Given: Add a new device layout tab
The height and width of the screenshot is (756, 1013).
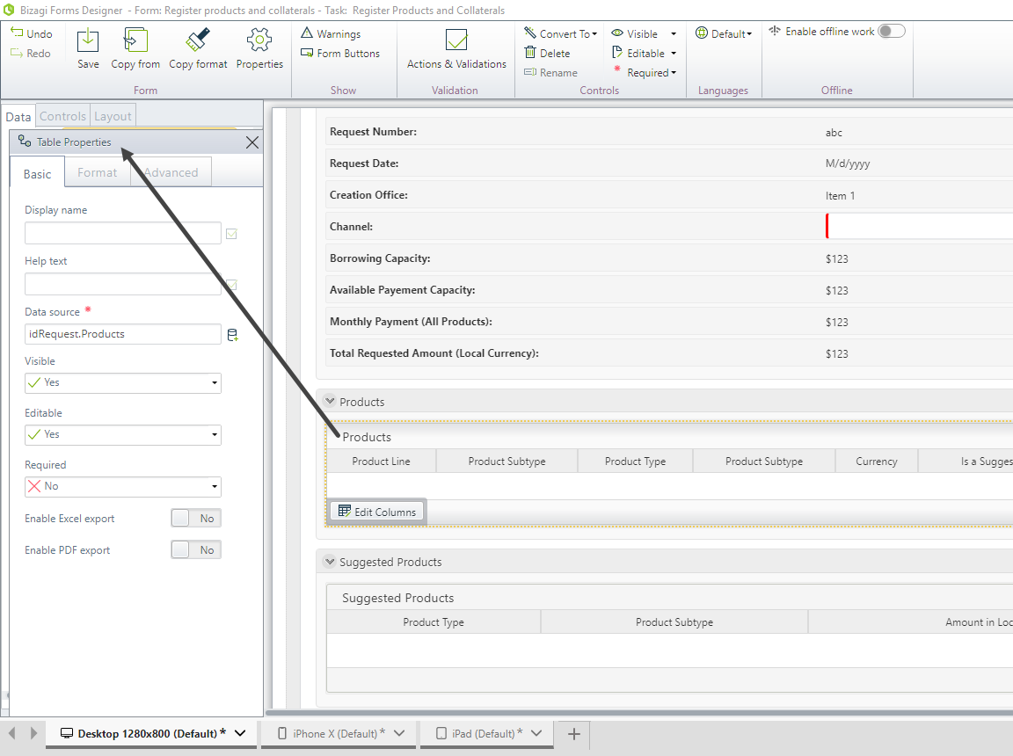Looking at the screenshot, I should click(x=573, y=734).
